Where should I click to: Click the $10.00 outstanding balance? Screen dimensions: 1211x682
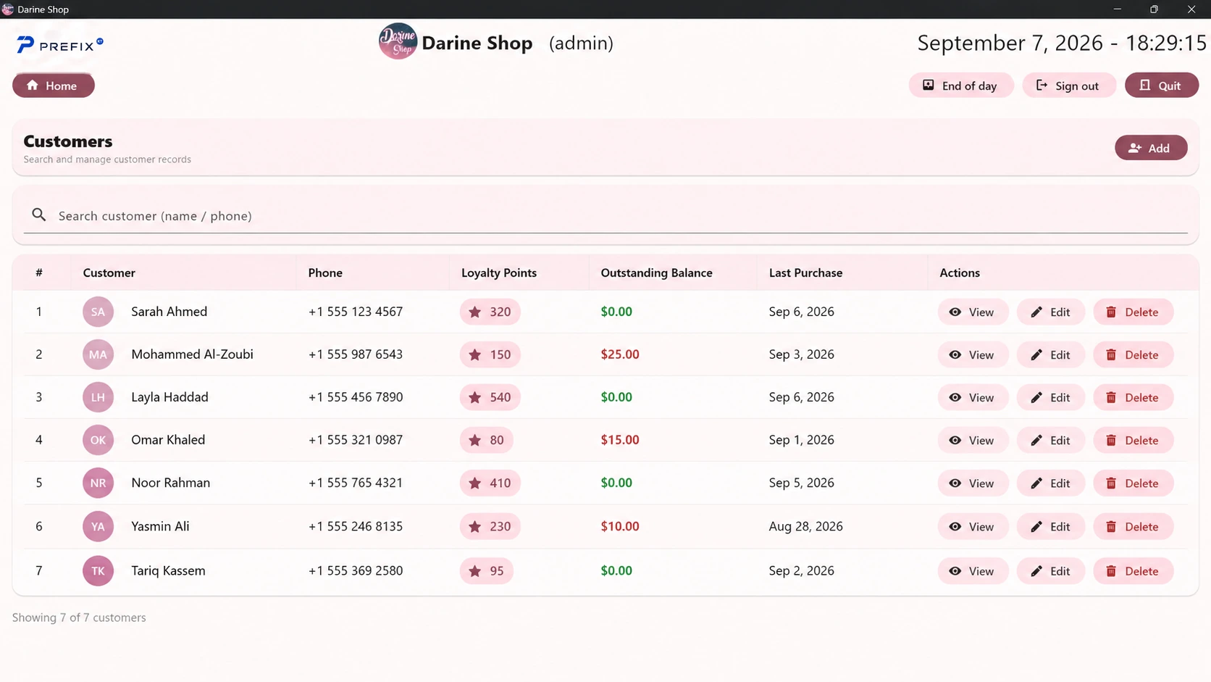point(620,527)
